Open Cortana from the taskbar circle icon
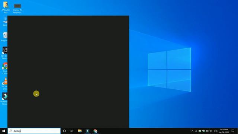Image resolution: width=238 pixels, height=134 pixels. [64, 131]
